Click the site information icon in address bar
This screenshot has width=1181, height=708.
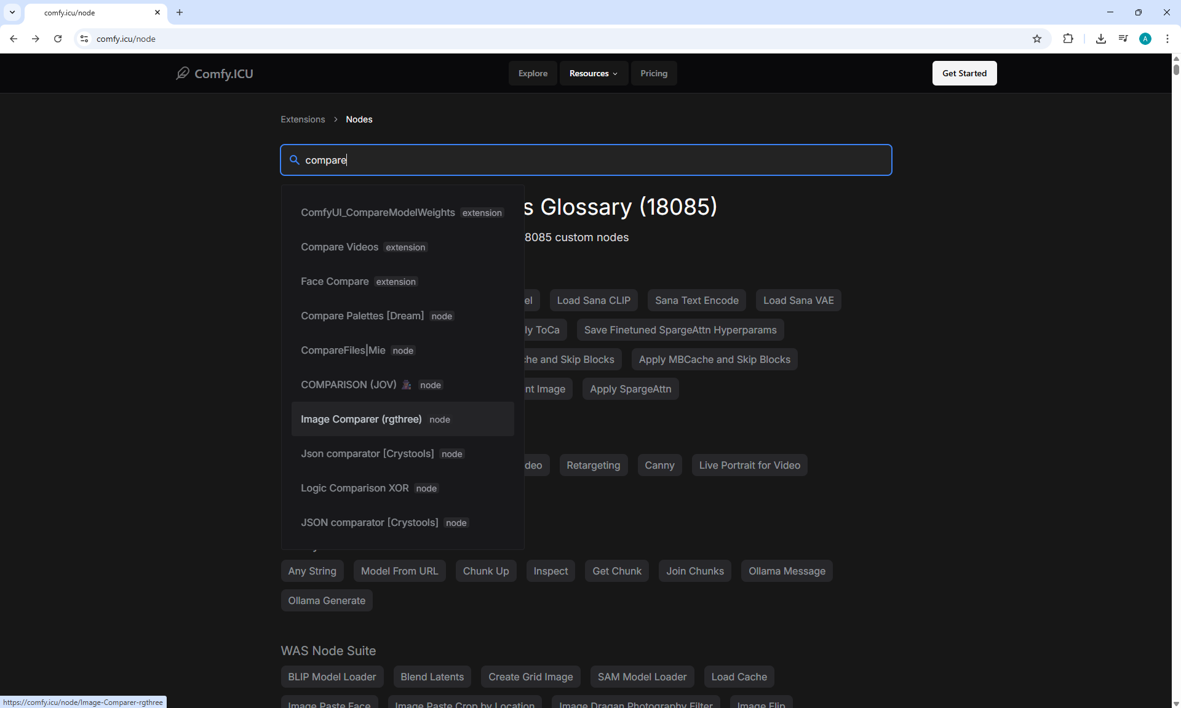tap(84, 39)
